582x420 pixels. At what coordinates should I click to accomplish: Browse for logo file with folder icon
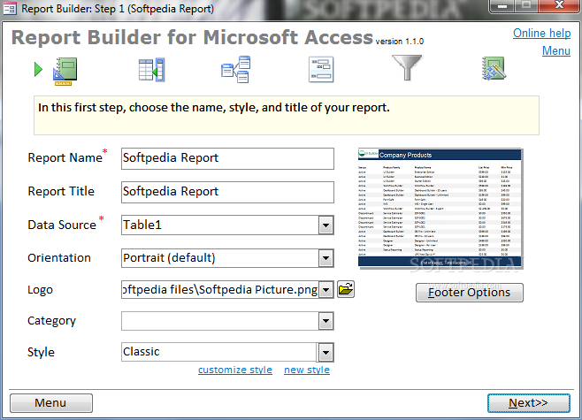[346, 289]
